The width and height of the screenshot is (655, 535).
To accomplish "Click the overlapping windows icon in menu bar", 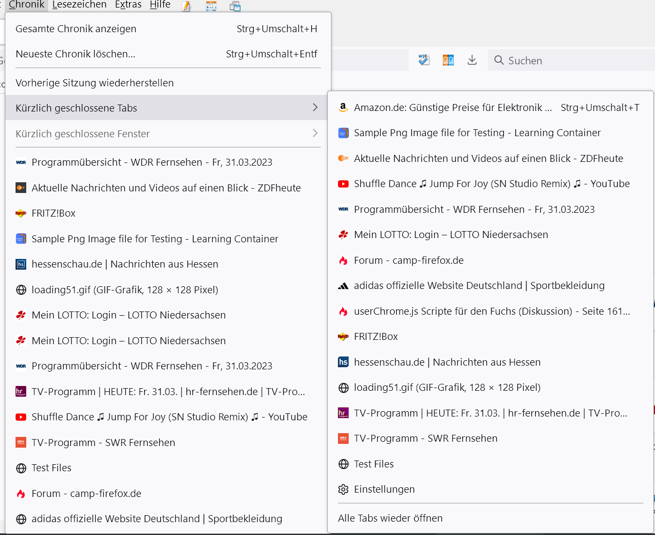I will [235, 6].
